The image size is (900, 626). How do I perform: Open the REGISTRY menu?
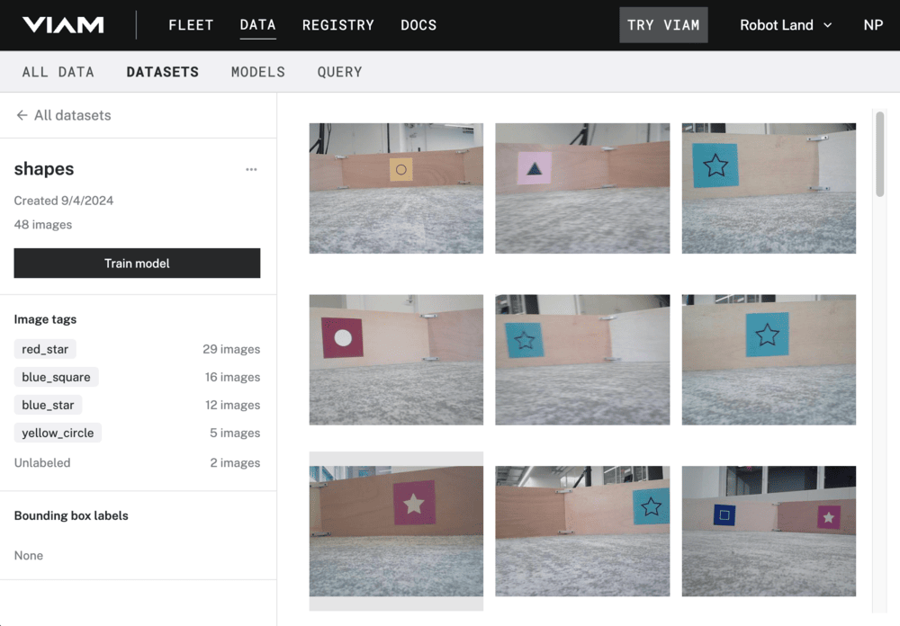pos(338,25)
